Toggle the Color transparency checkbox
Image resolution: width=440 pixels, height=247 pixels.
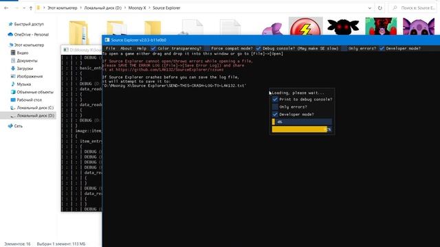click(x=153, y=49)
